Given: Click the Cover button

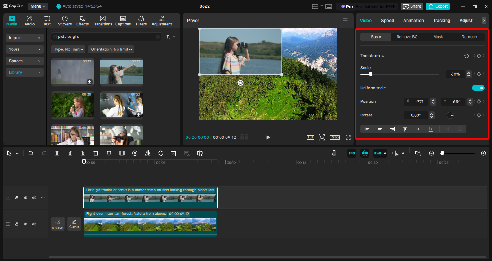Looking at the screenshot, I should (74, 224).
